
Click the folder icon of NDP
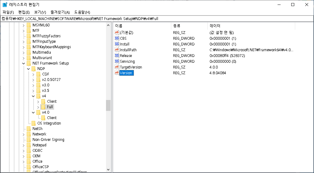(34, 69)
